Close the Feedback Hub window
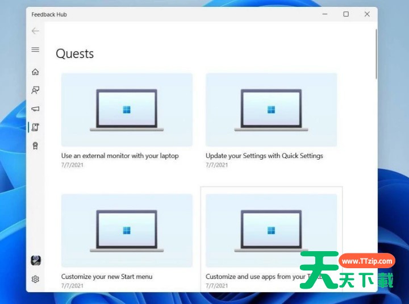Screen dimensions: 409x304 click(367, 14)
